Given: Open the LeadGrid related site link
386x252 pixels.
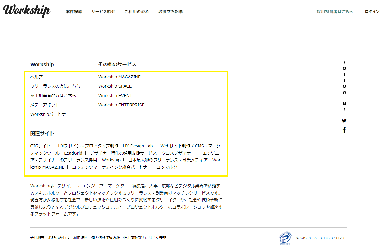Looking at the screenshot, I should (126, 150).
